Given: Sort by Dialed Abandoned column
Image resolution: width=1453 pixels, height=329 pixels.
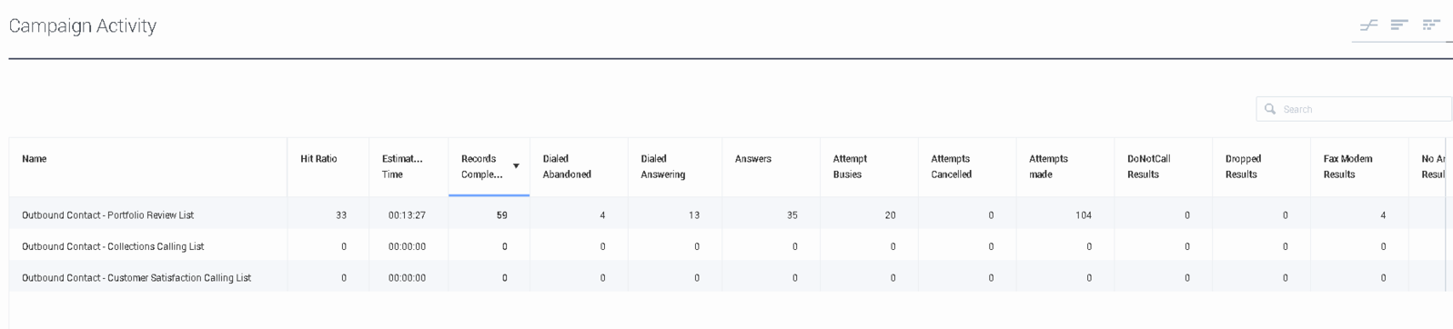Looking at the screenshot, I should click(x=567, y=166).
